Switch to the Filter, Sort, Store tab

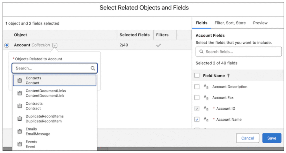(230, 23)
